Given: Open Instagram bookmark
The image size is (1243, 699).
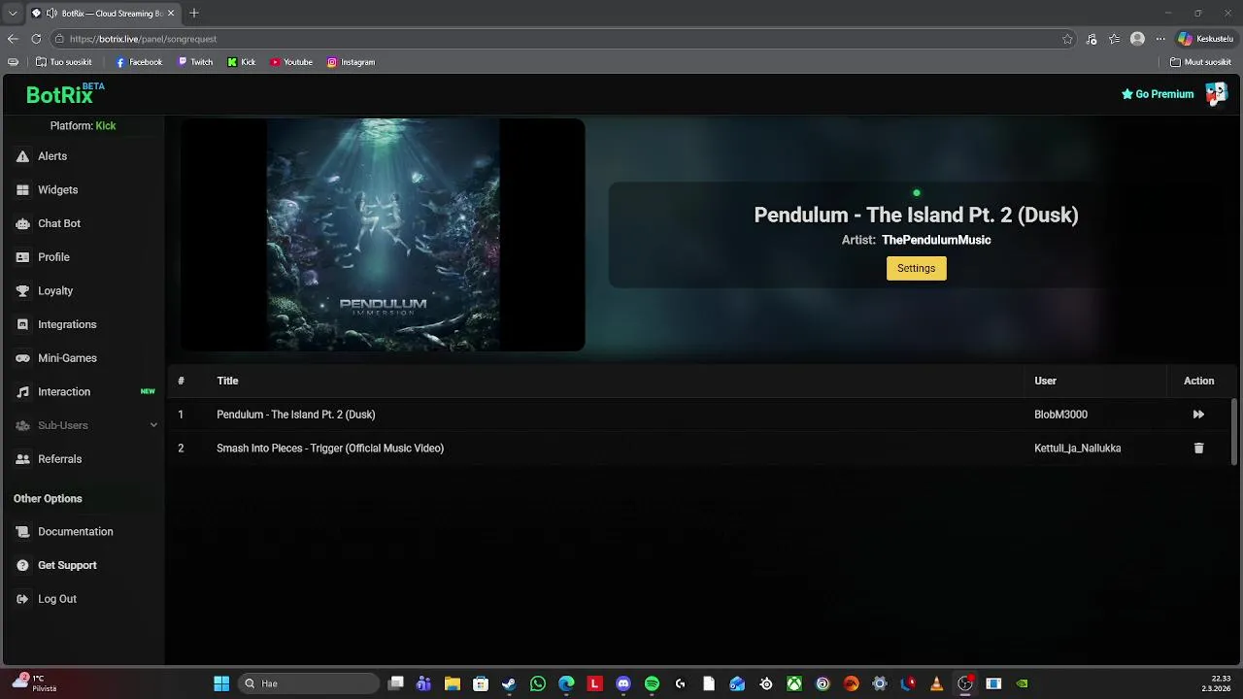Looking at the screenshot, I should 351,62.
